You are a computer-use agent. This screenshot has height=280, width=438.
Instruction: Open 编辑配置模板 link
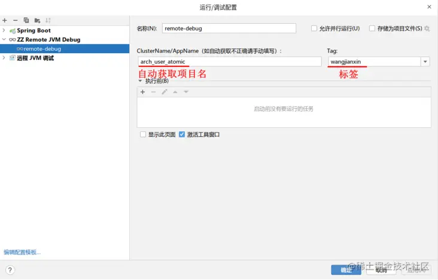tap(22, 253)
